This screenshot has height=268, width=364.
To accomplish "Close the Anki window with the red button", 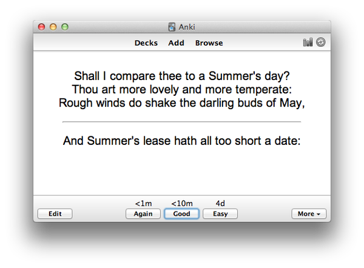I will click(x=42, y=27).
